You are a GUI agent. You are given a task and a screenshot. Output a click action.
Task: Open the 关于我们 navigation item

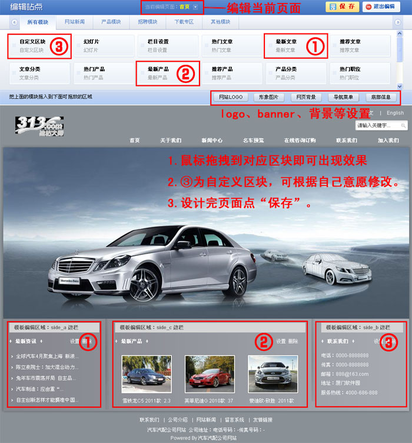[171, 141]
